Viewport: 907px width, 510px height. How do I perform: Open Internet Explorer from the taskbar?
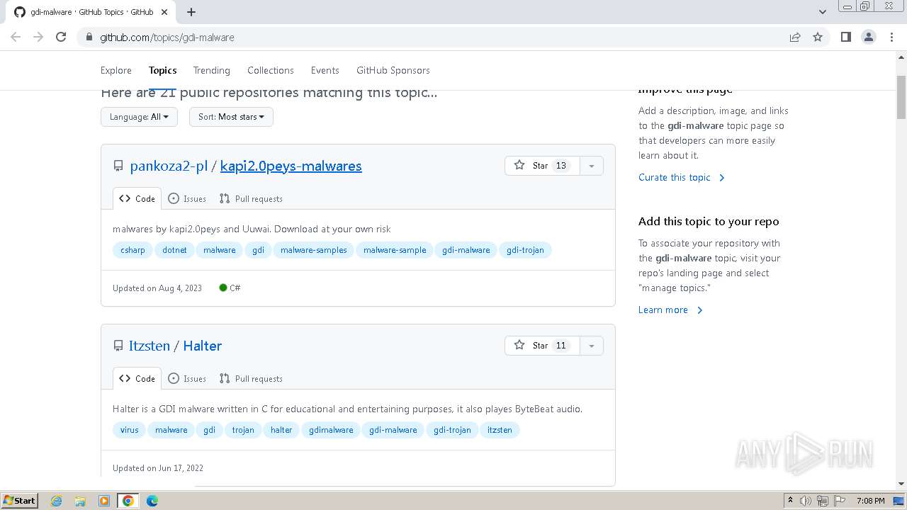pos(56,501)
